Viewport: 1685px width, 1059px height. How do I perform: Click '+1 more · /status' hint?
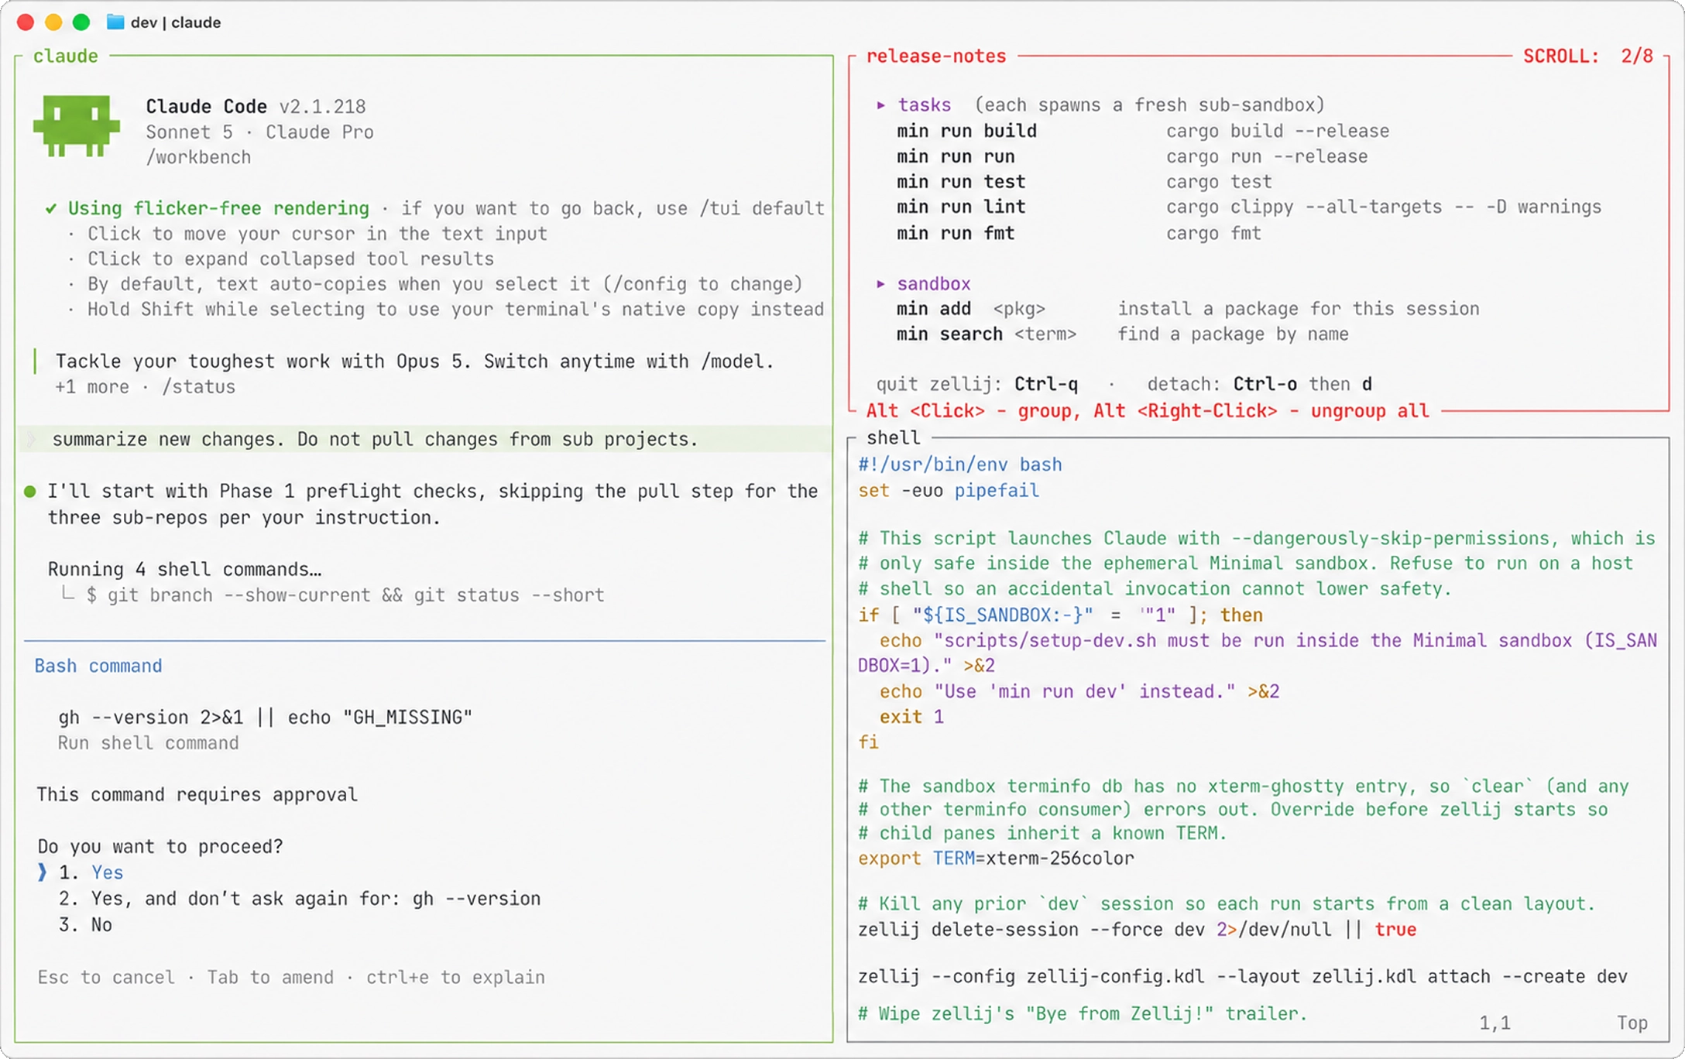(145, 387)
